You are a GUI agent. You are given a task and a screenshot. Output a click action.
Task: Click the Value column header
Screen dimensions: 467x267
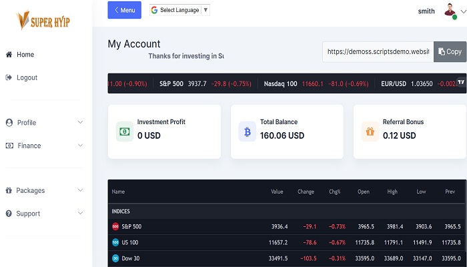[277, 192]
